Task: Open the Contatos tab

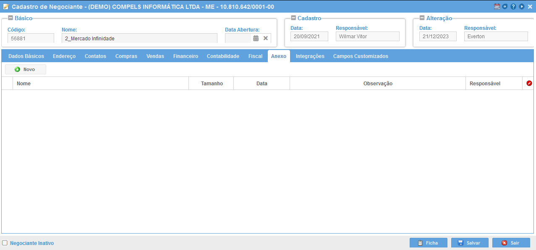Action: [x=95, y=56]
